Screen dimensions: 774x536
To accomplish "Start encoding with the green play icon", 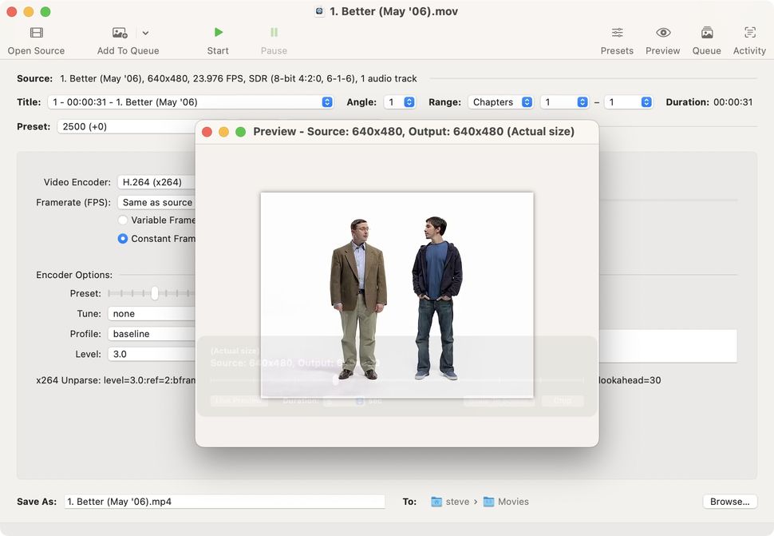I will click(x=218, y=33).
